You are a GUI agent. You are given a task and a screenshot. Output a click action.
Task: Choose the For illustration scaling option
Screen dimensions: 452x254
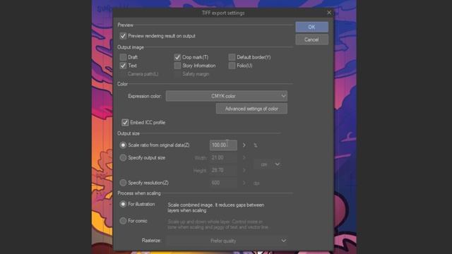[123, 204]
